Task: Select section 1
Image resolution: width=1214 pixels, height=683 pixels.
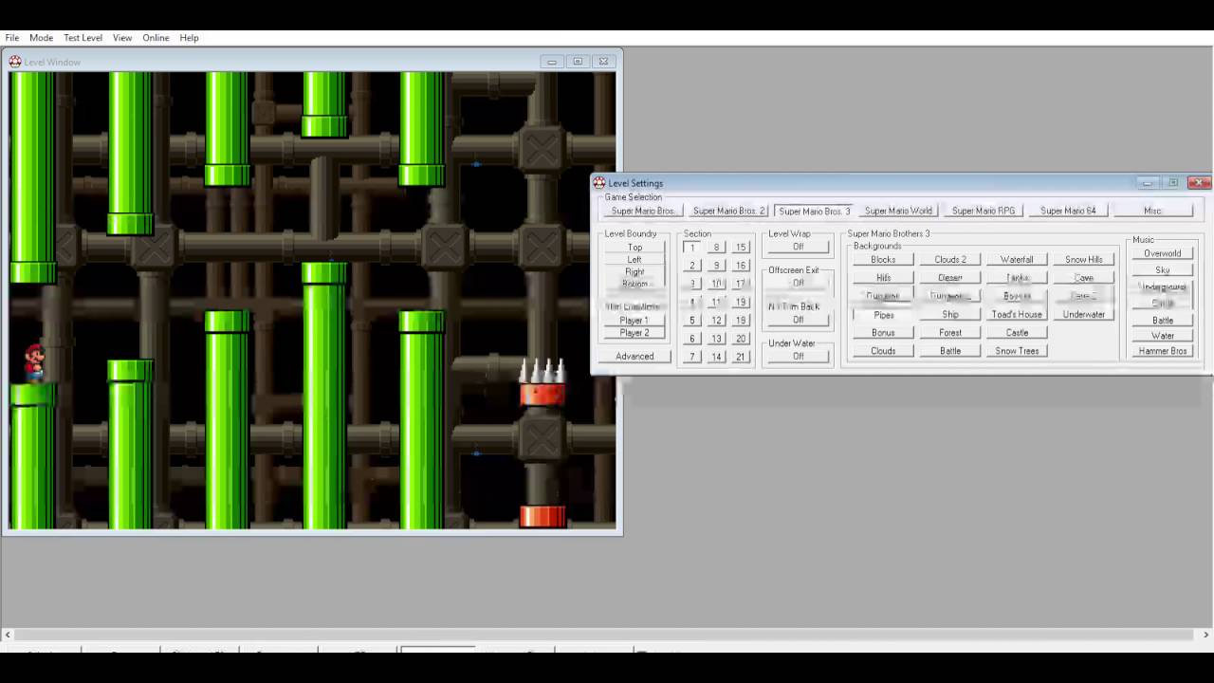Action: pyautogui.click(x=692, y=248)
